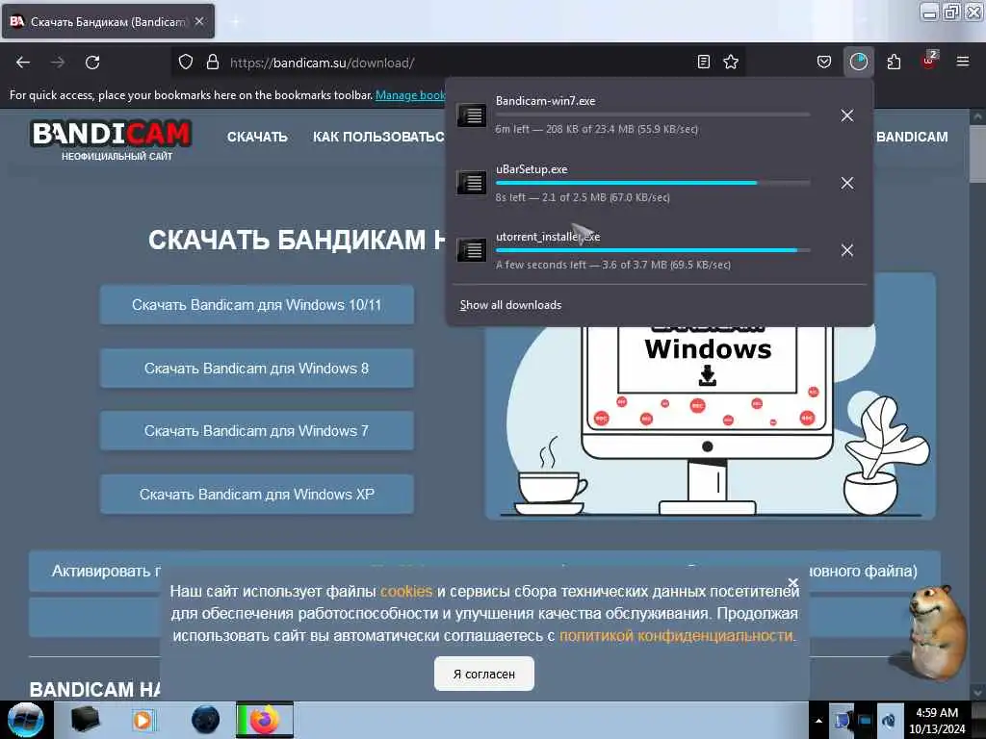Image resolution: width=986 pixels, height=739 pixels.
Task: Bookmark this page with the star icon
Action: coord(731,62)
